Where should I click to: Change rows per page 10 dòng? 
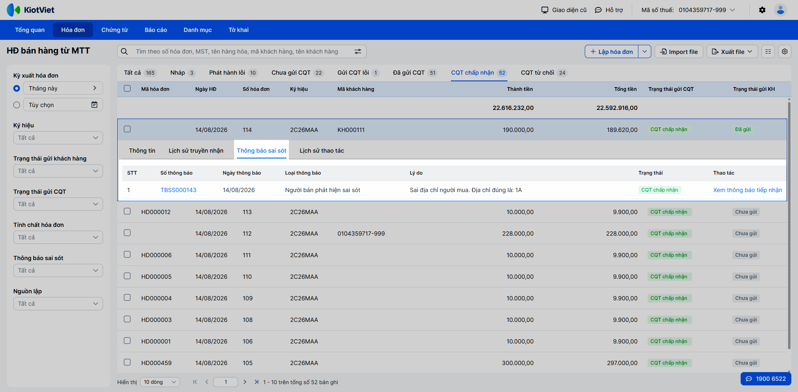click(160, 382)
